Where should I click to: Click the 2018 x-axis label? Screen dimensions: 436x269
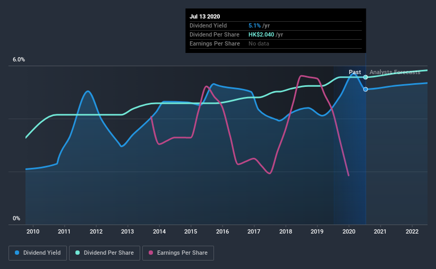pos(286,231)
